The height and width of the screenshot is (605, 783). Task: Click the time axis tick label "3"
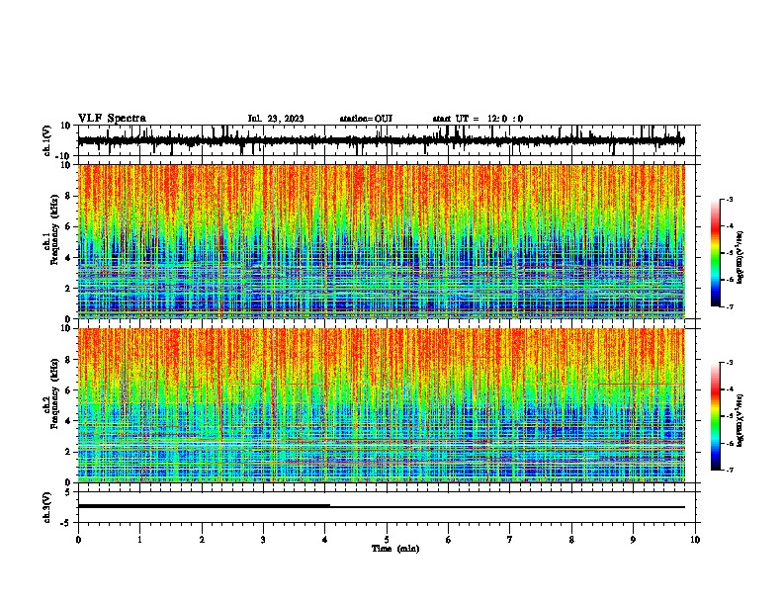click(x=263, y=540)
